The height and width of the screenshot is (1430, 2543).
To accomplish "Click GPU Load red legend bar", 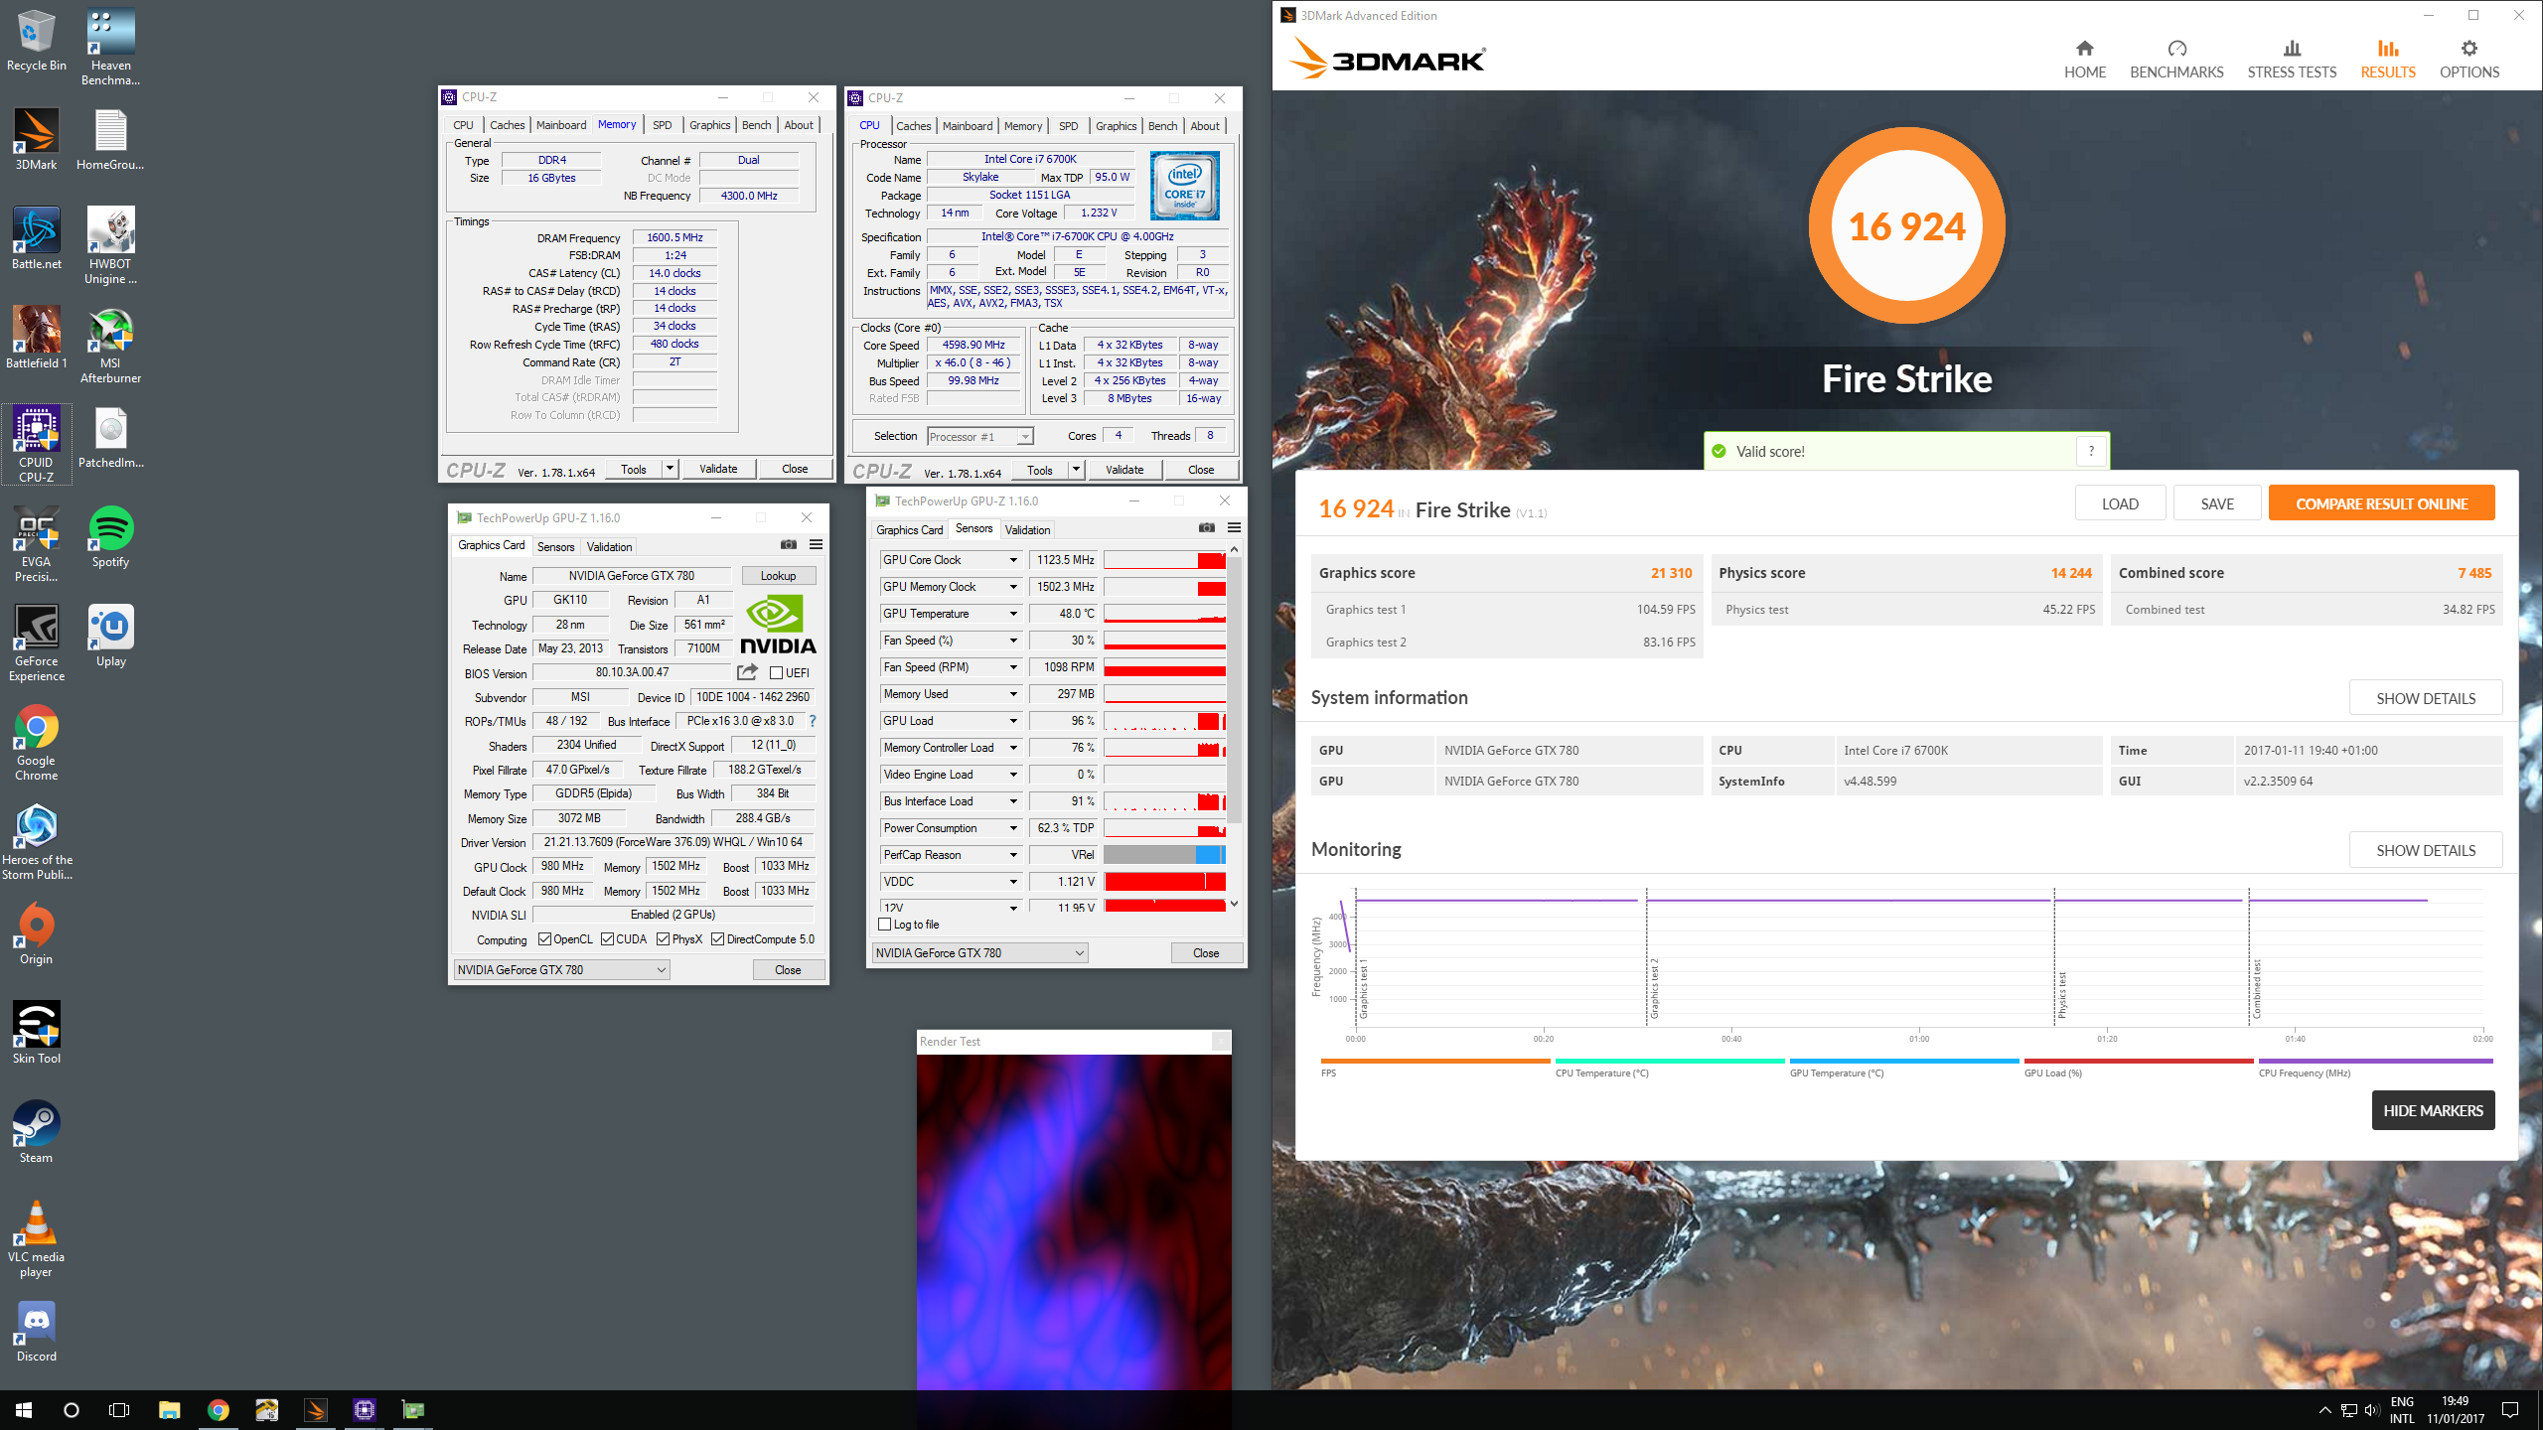I will tap(2138, 1061).
